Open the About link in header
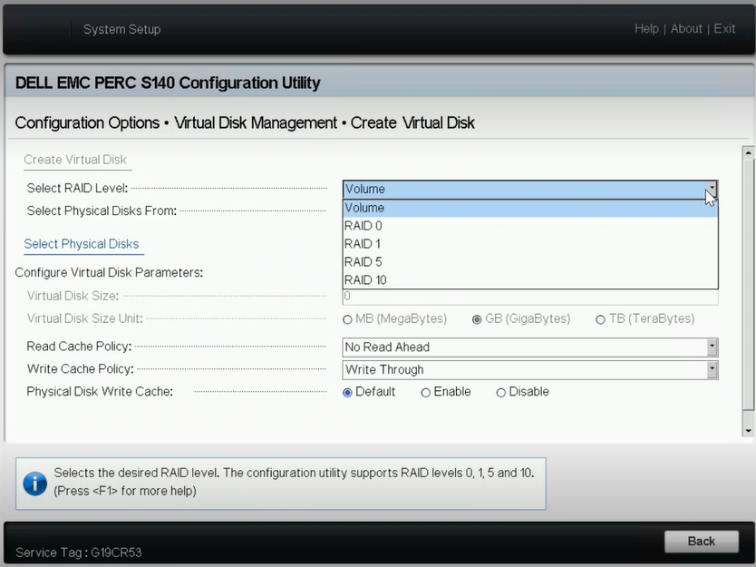The image size is (756, 567). (686, 29)
